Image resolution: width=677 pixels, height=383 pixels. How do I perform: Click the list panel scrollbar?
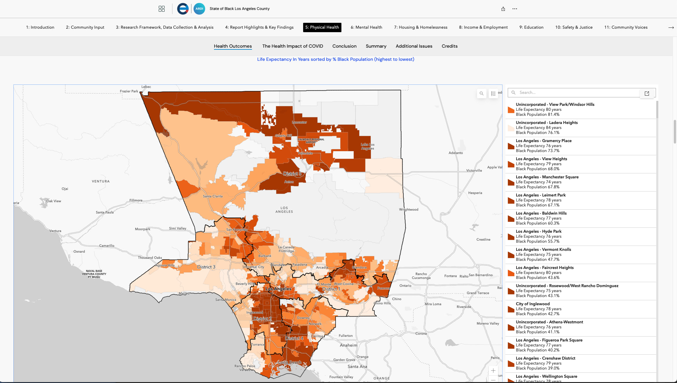point(657,110)
